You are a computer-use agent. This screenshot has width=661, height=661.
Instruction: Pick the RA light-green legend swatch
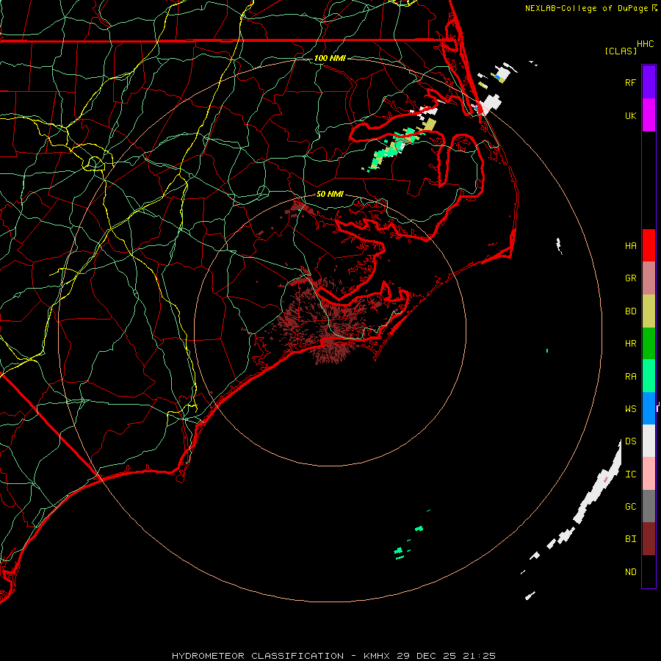tap(649, 376)
